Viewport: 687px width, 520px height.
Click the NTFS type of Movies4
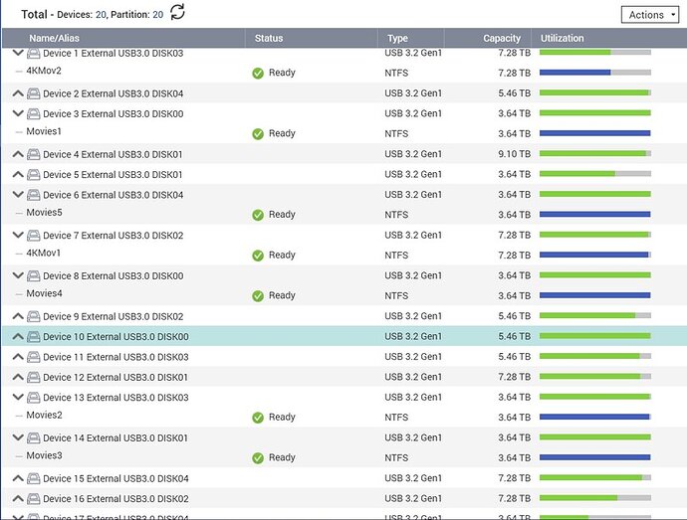point(396,296)
